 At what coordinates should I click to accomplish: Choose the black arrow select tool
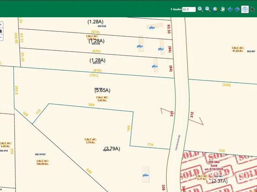[x=253, y=9]
